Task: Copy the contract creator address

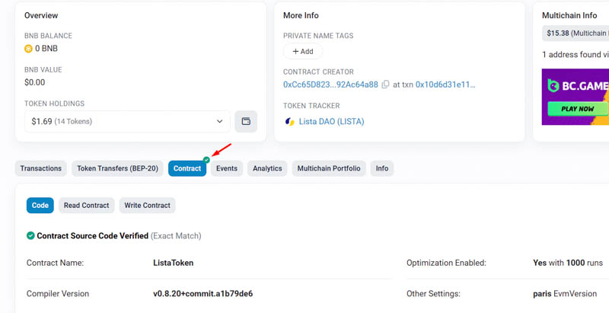Action: coord(385,85)
